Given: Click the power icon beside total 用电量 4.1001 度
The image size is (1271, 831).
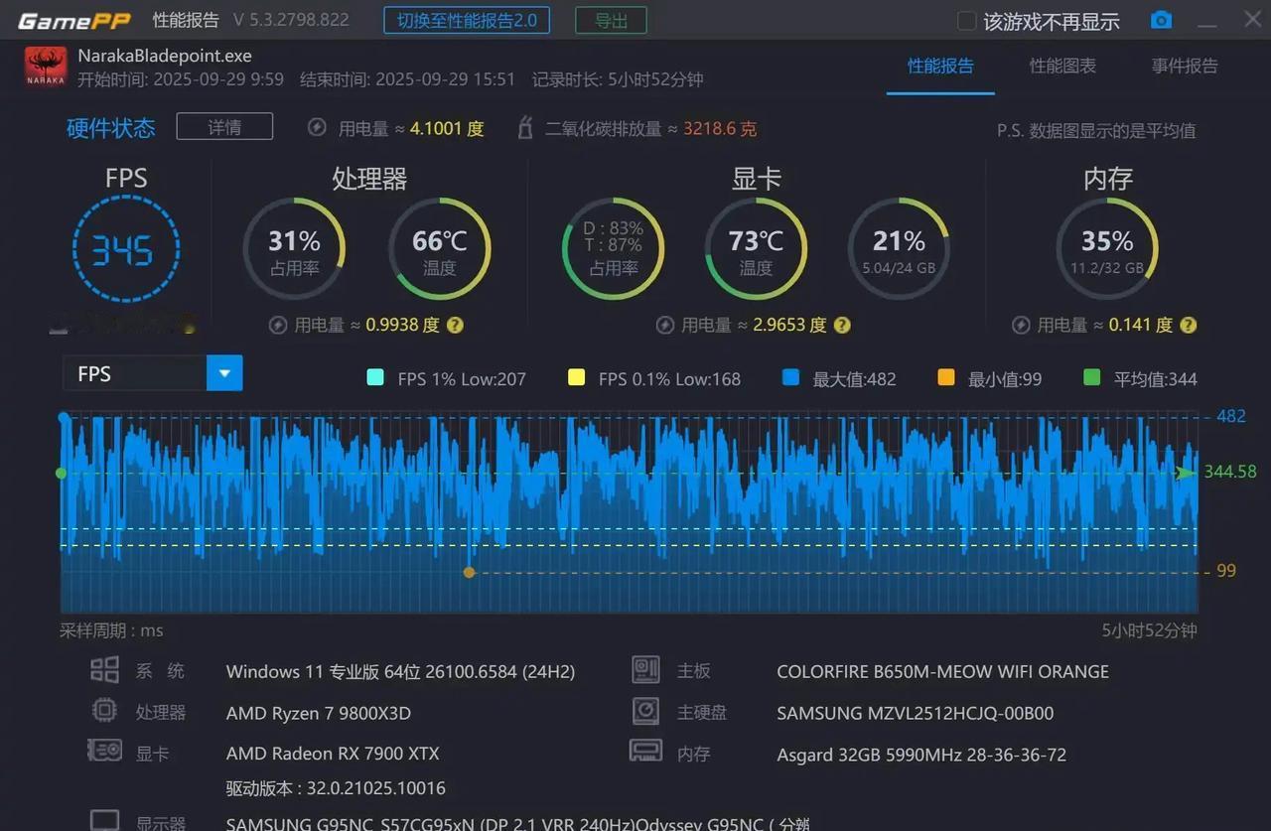Looking at the screenshot, I should tap(317, 127).
